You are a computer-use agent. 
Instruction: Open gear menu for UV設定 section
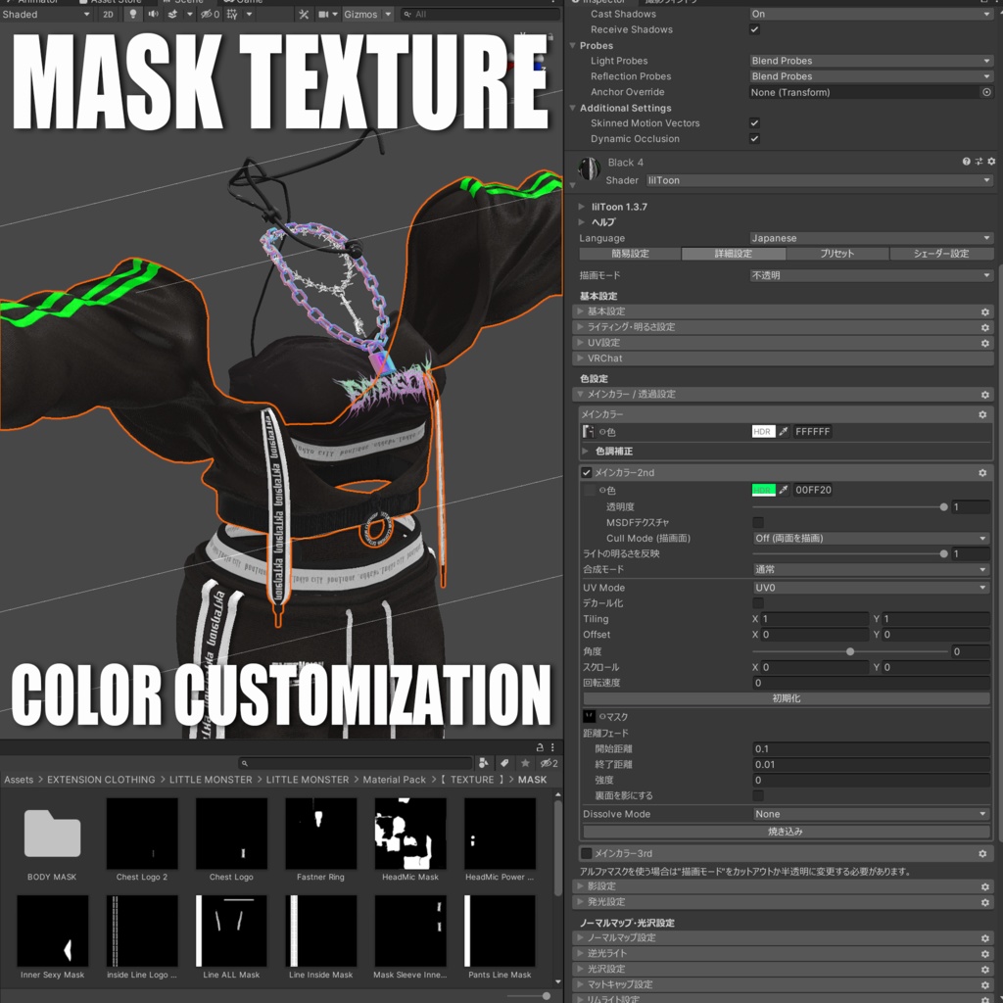985,343
